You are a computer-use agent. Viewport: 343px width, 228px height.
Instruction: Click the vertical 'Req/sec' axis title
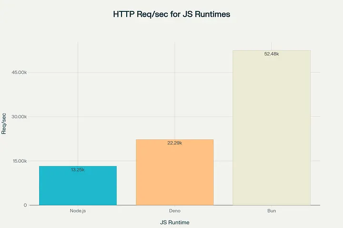pyautogui.click(x=4, y=123)
